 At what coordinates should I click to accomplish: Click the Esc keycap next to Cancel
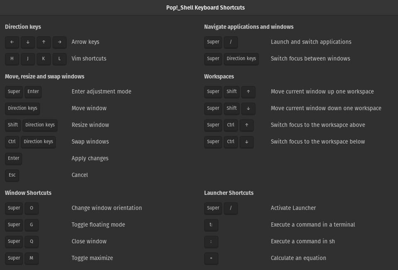(x=12, y=175)
